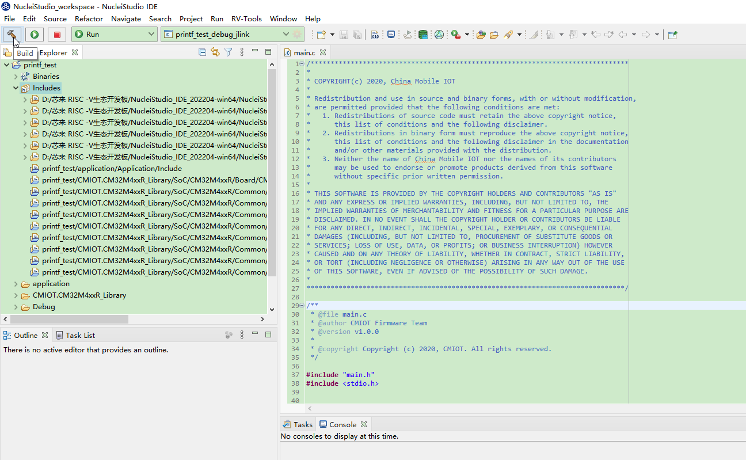Minimize the Outline panel

[255, 334]
